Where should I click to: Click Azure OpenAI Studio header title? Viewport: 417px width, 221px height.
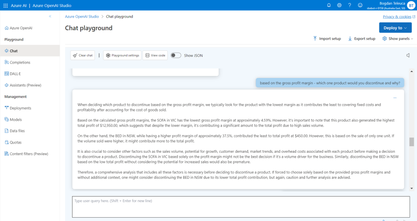(x=52, y=5)
